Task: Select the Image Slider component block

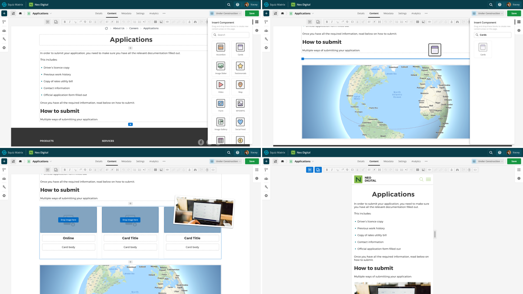Action: (221, 67)
